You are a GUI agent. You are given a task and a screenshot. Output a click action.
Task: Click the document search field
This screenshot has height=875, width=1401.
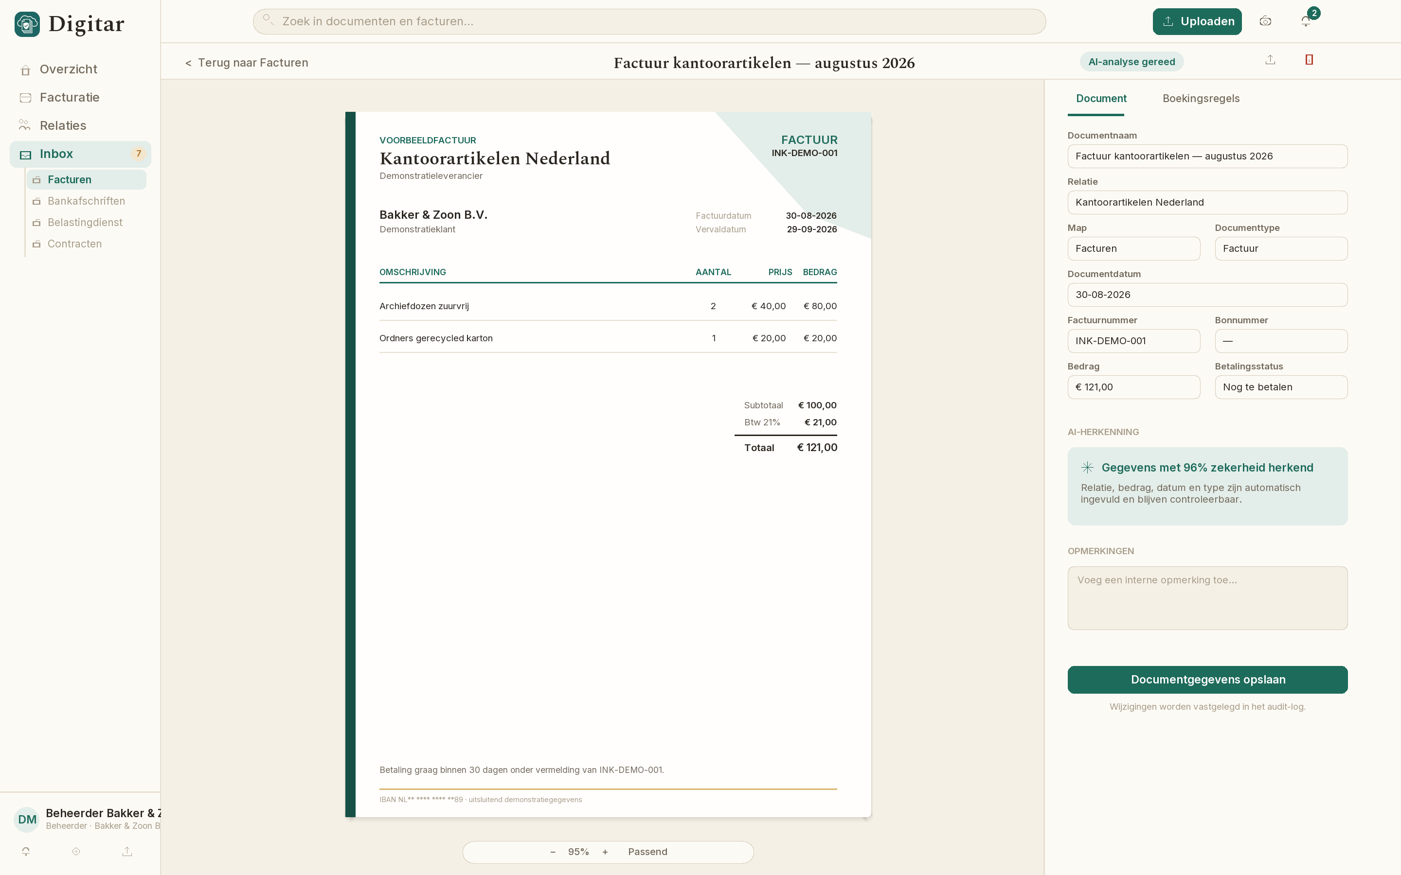point(649,21)
